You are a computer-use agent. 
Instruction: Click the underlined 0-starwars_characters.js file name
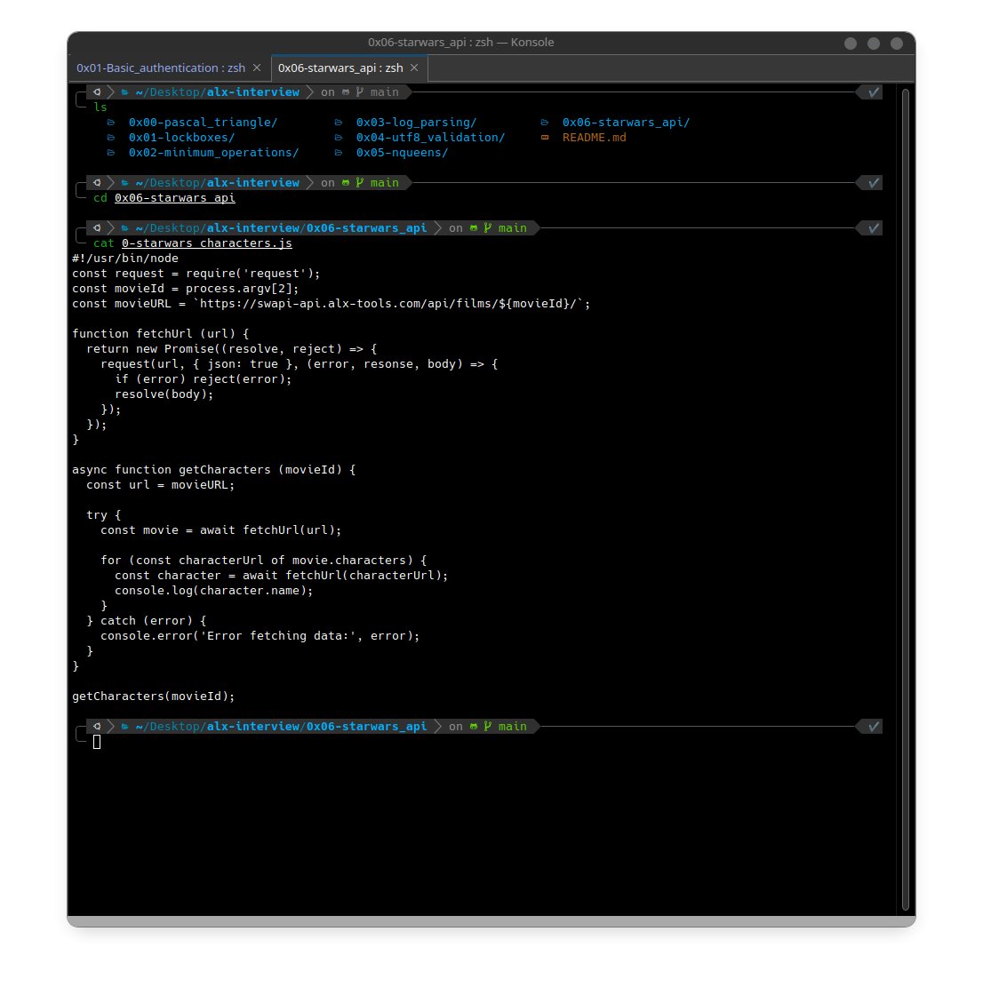[x=207, y=243]
